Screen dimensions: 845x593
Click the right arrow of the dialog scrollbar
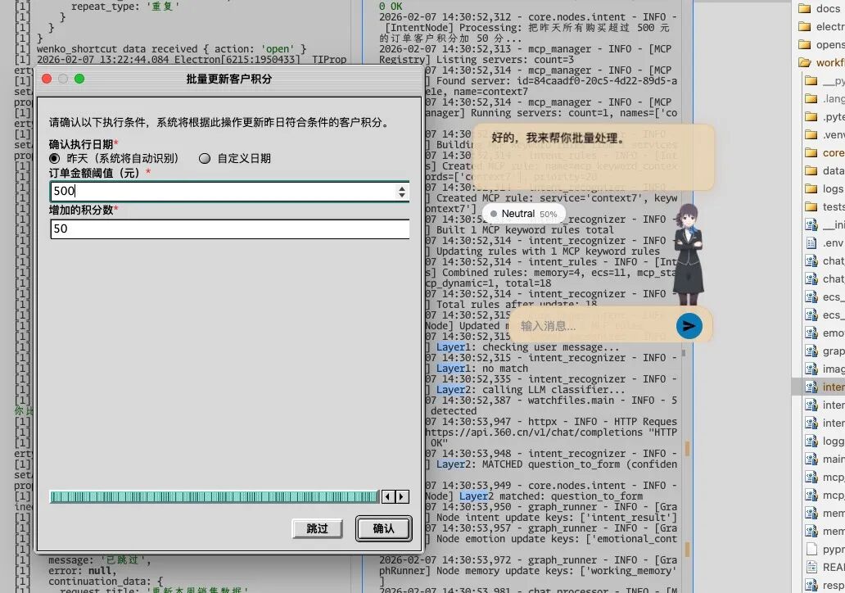[401, 496]
